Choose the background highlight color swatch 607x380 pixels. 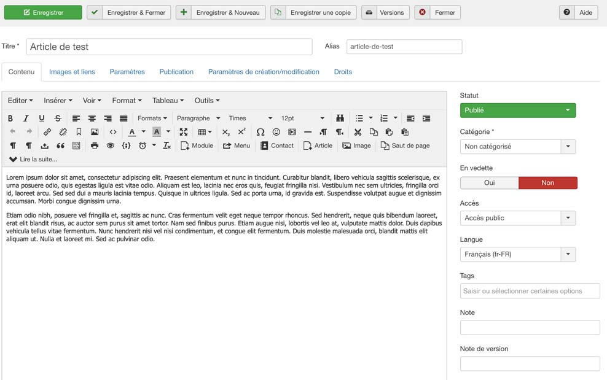[x=157, y=132]
